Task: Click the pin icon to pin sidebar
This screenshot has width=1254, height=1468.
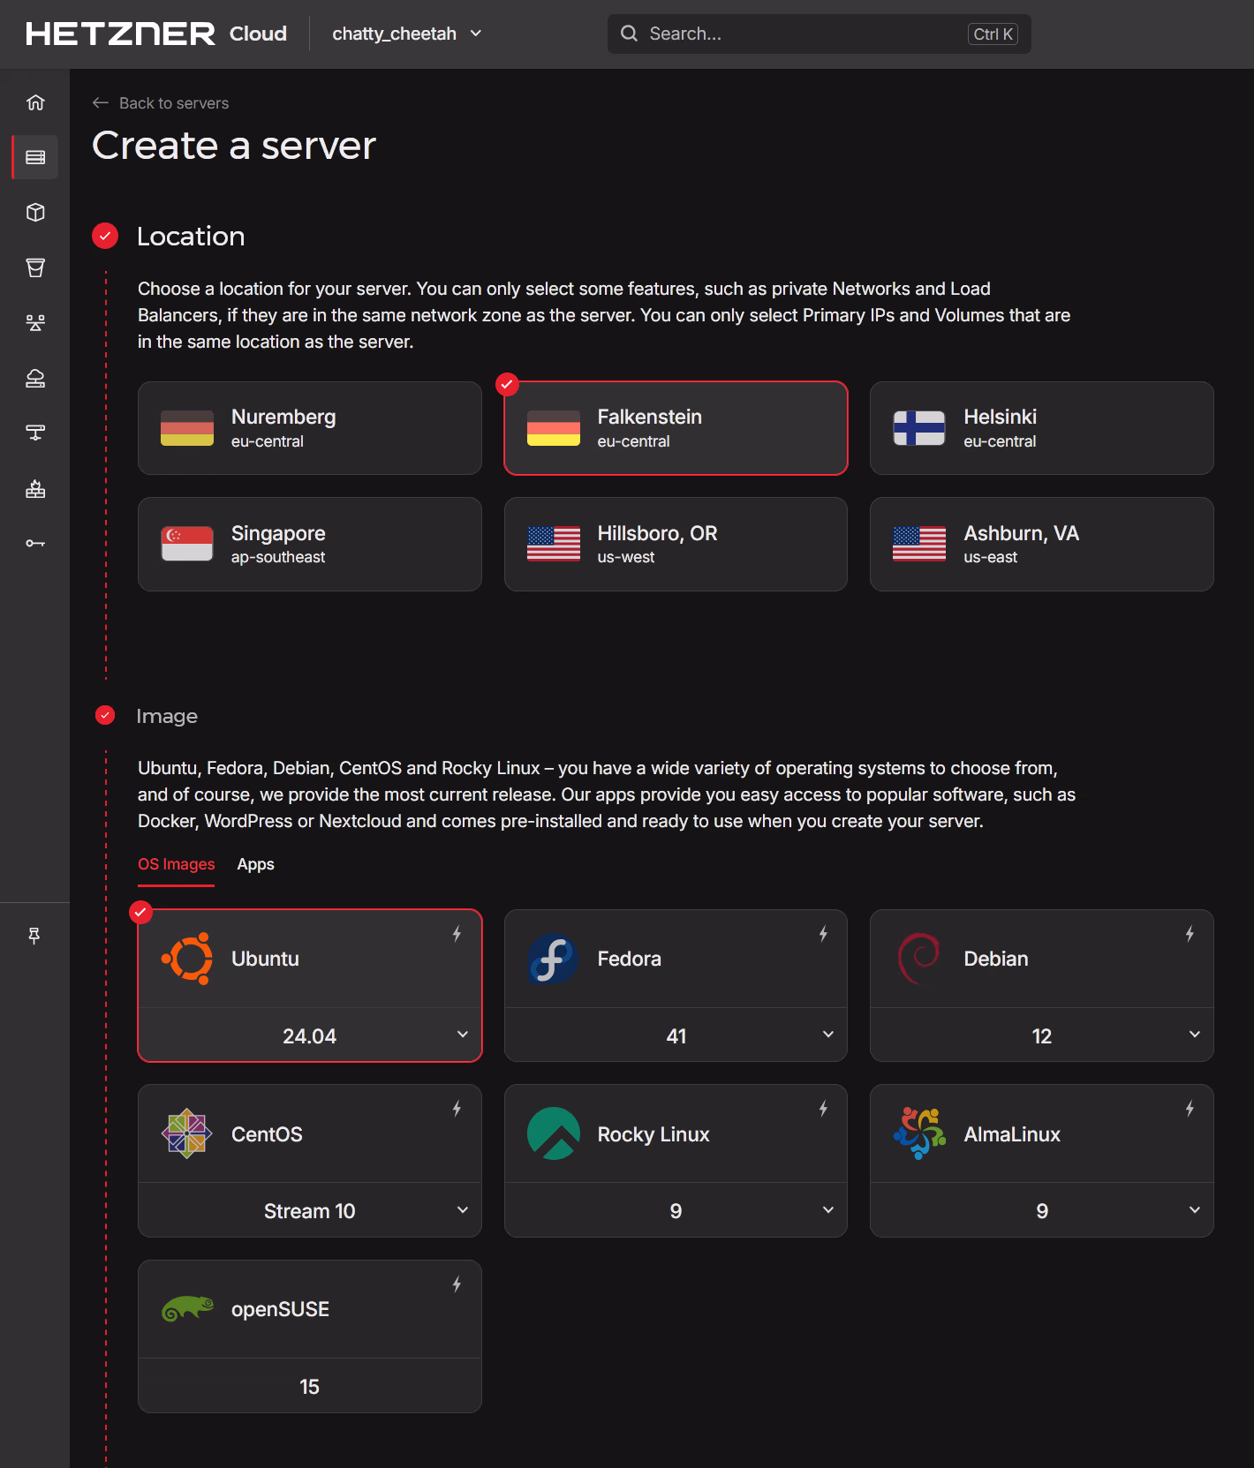Action: 34,936
